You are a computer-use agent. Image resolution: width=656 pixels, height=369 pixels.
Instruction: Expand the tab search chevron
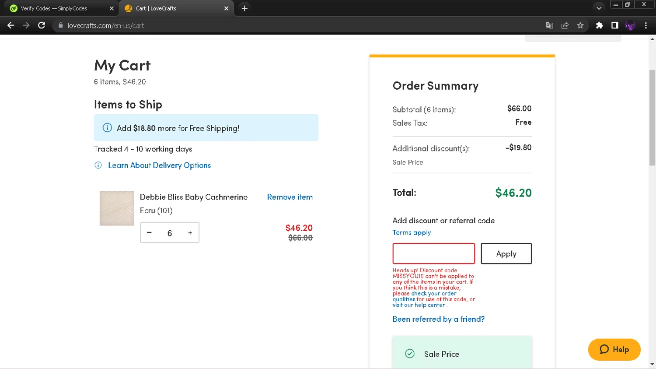599,8
